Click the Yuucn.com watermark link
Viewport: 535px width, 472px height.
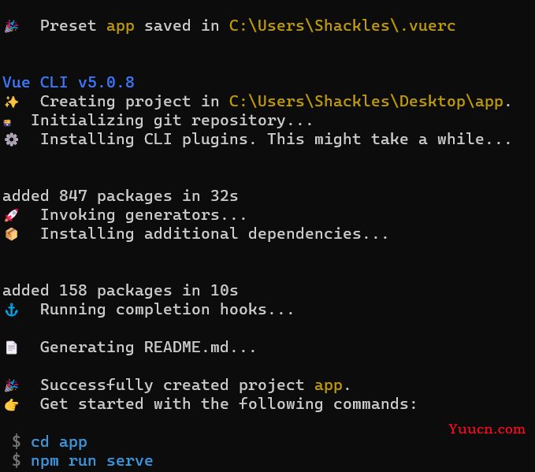click(x=487, y=429)
